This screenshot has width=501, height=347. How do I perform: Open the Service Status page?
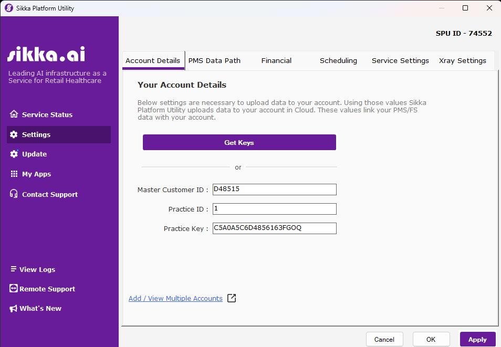tap(47, 114)
